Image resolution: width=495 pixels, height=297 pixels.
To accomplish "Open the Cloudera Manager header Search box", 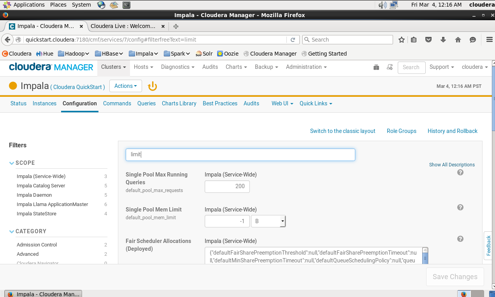I will click(411, 67).
